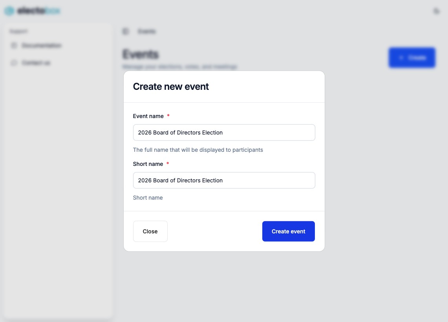The image size is (448, 322).
Task: Click the sidebar collapse icon beside Events breadcrumb
Action: coord(125,31)
